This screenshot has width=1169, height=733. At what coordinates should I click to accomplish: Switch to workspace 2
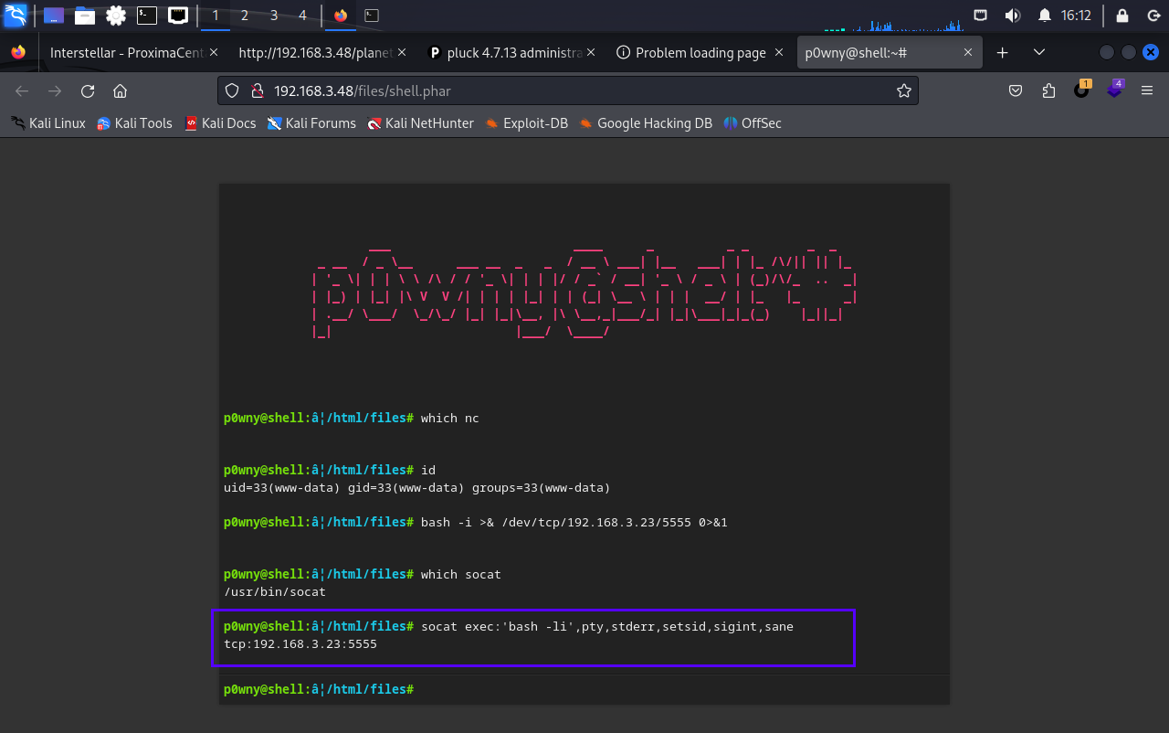coord(245,16)
